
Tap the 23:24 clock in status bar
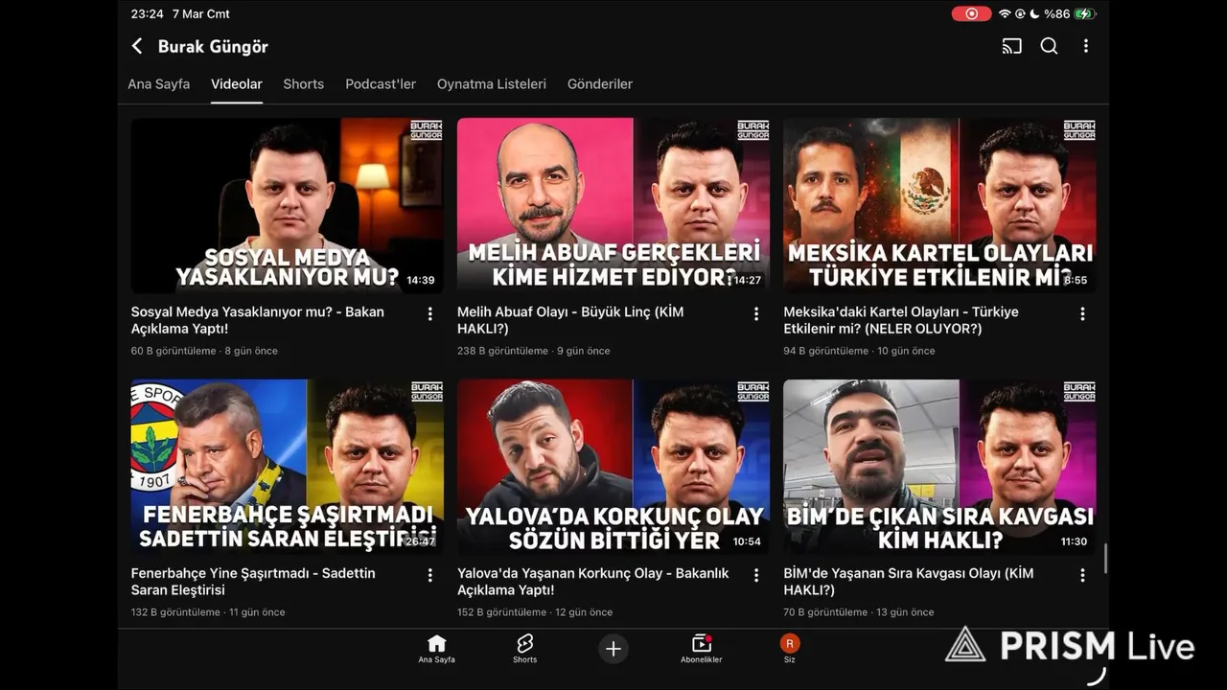[147, 13]
